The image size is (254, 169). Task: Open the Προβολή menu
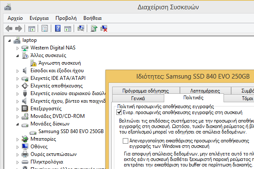(66, 18)
